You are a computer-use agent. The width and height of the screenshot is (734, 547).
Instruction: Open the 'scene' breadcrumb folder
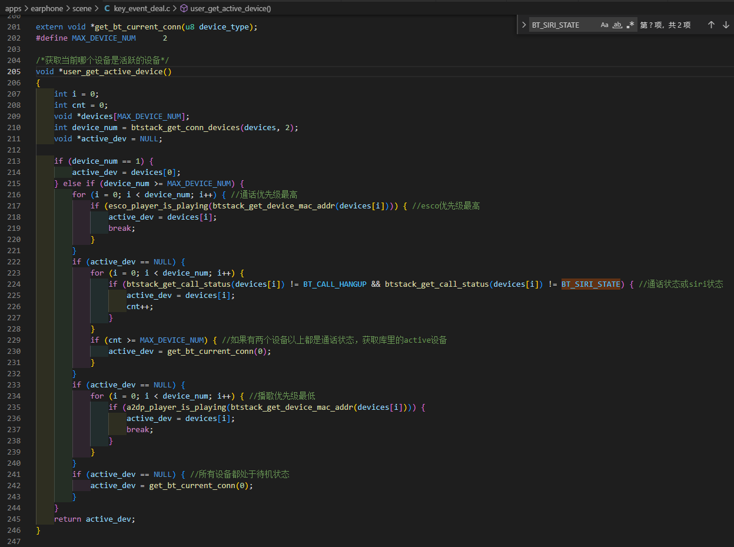coord(83,9)
